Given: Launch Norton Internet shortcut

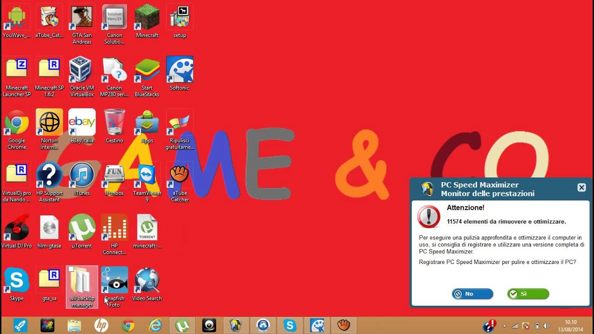Looking at the screenshot, I should tap(49, 130).
